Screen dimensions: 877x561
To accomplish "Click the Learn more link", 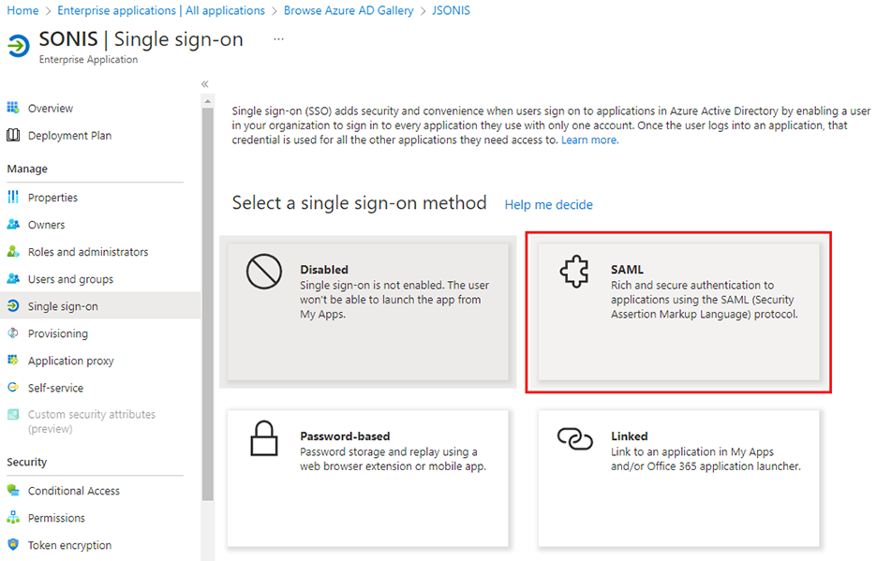I will (589, 140).
